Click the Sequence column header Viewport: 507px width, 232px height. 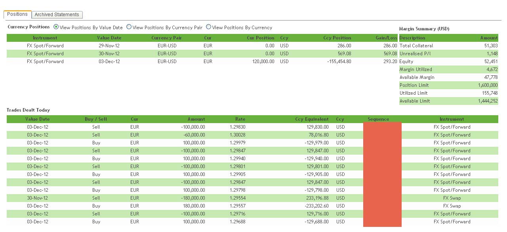tap(378, 119)
